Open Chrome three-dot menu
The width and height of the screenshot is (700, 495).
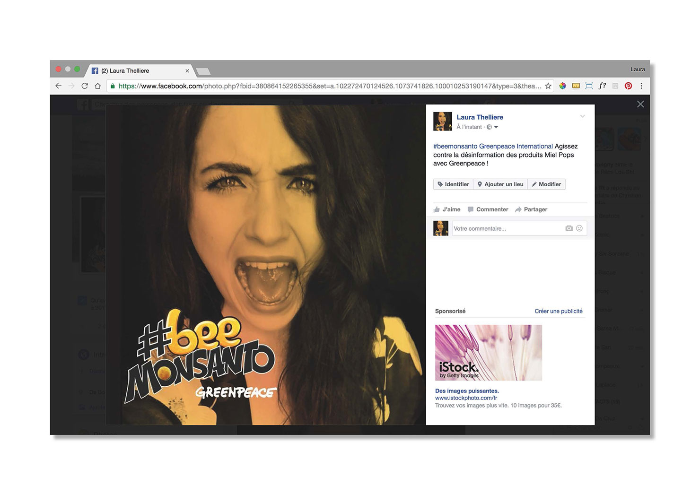pyautogui.click(x=641, y=86)
